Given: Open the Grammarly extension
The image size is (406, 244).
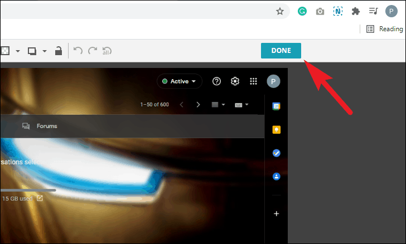Looking at the screenshot, I should click(302, 11).
